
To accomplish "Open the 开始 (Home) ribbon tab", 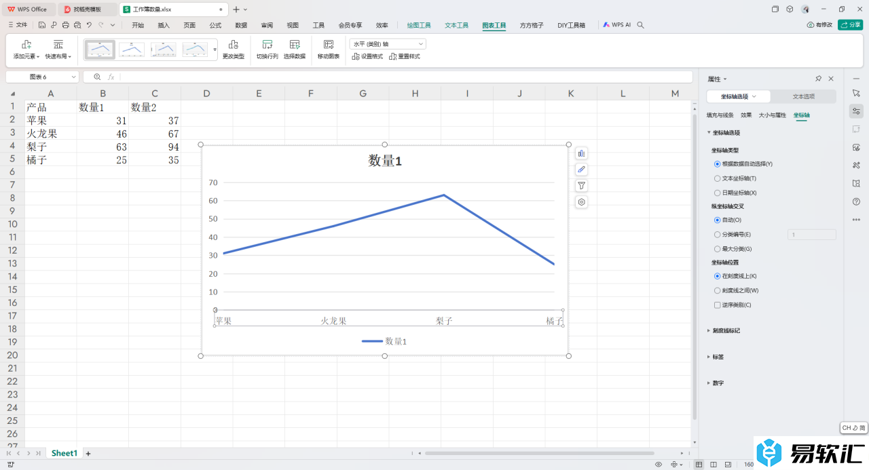I will click(138, 25).
